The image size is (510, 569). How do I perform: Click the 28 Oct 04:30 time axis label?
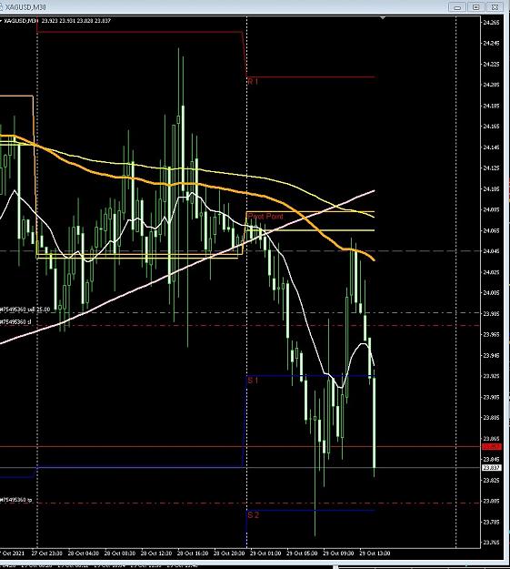83,554
